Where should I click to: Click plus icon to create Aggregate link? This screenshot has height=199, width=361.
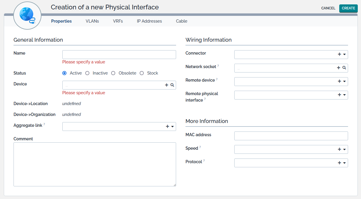pyautogui.click(x=167, y=127)
